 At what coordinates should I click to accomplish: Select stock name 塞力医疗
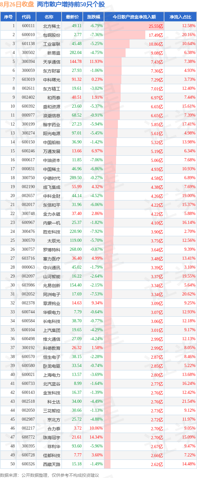tap(52, 259)
